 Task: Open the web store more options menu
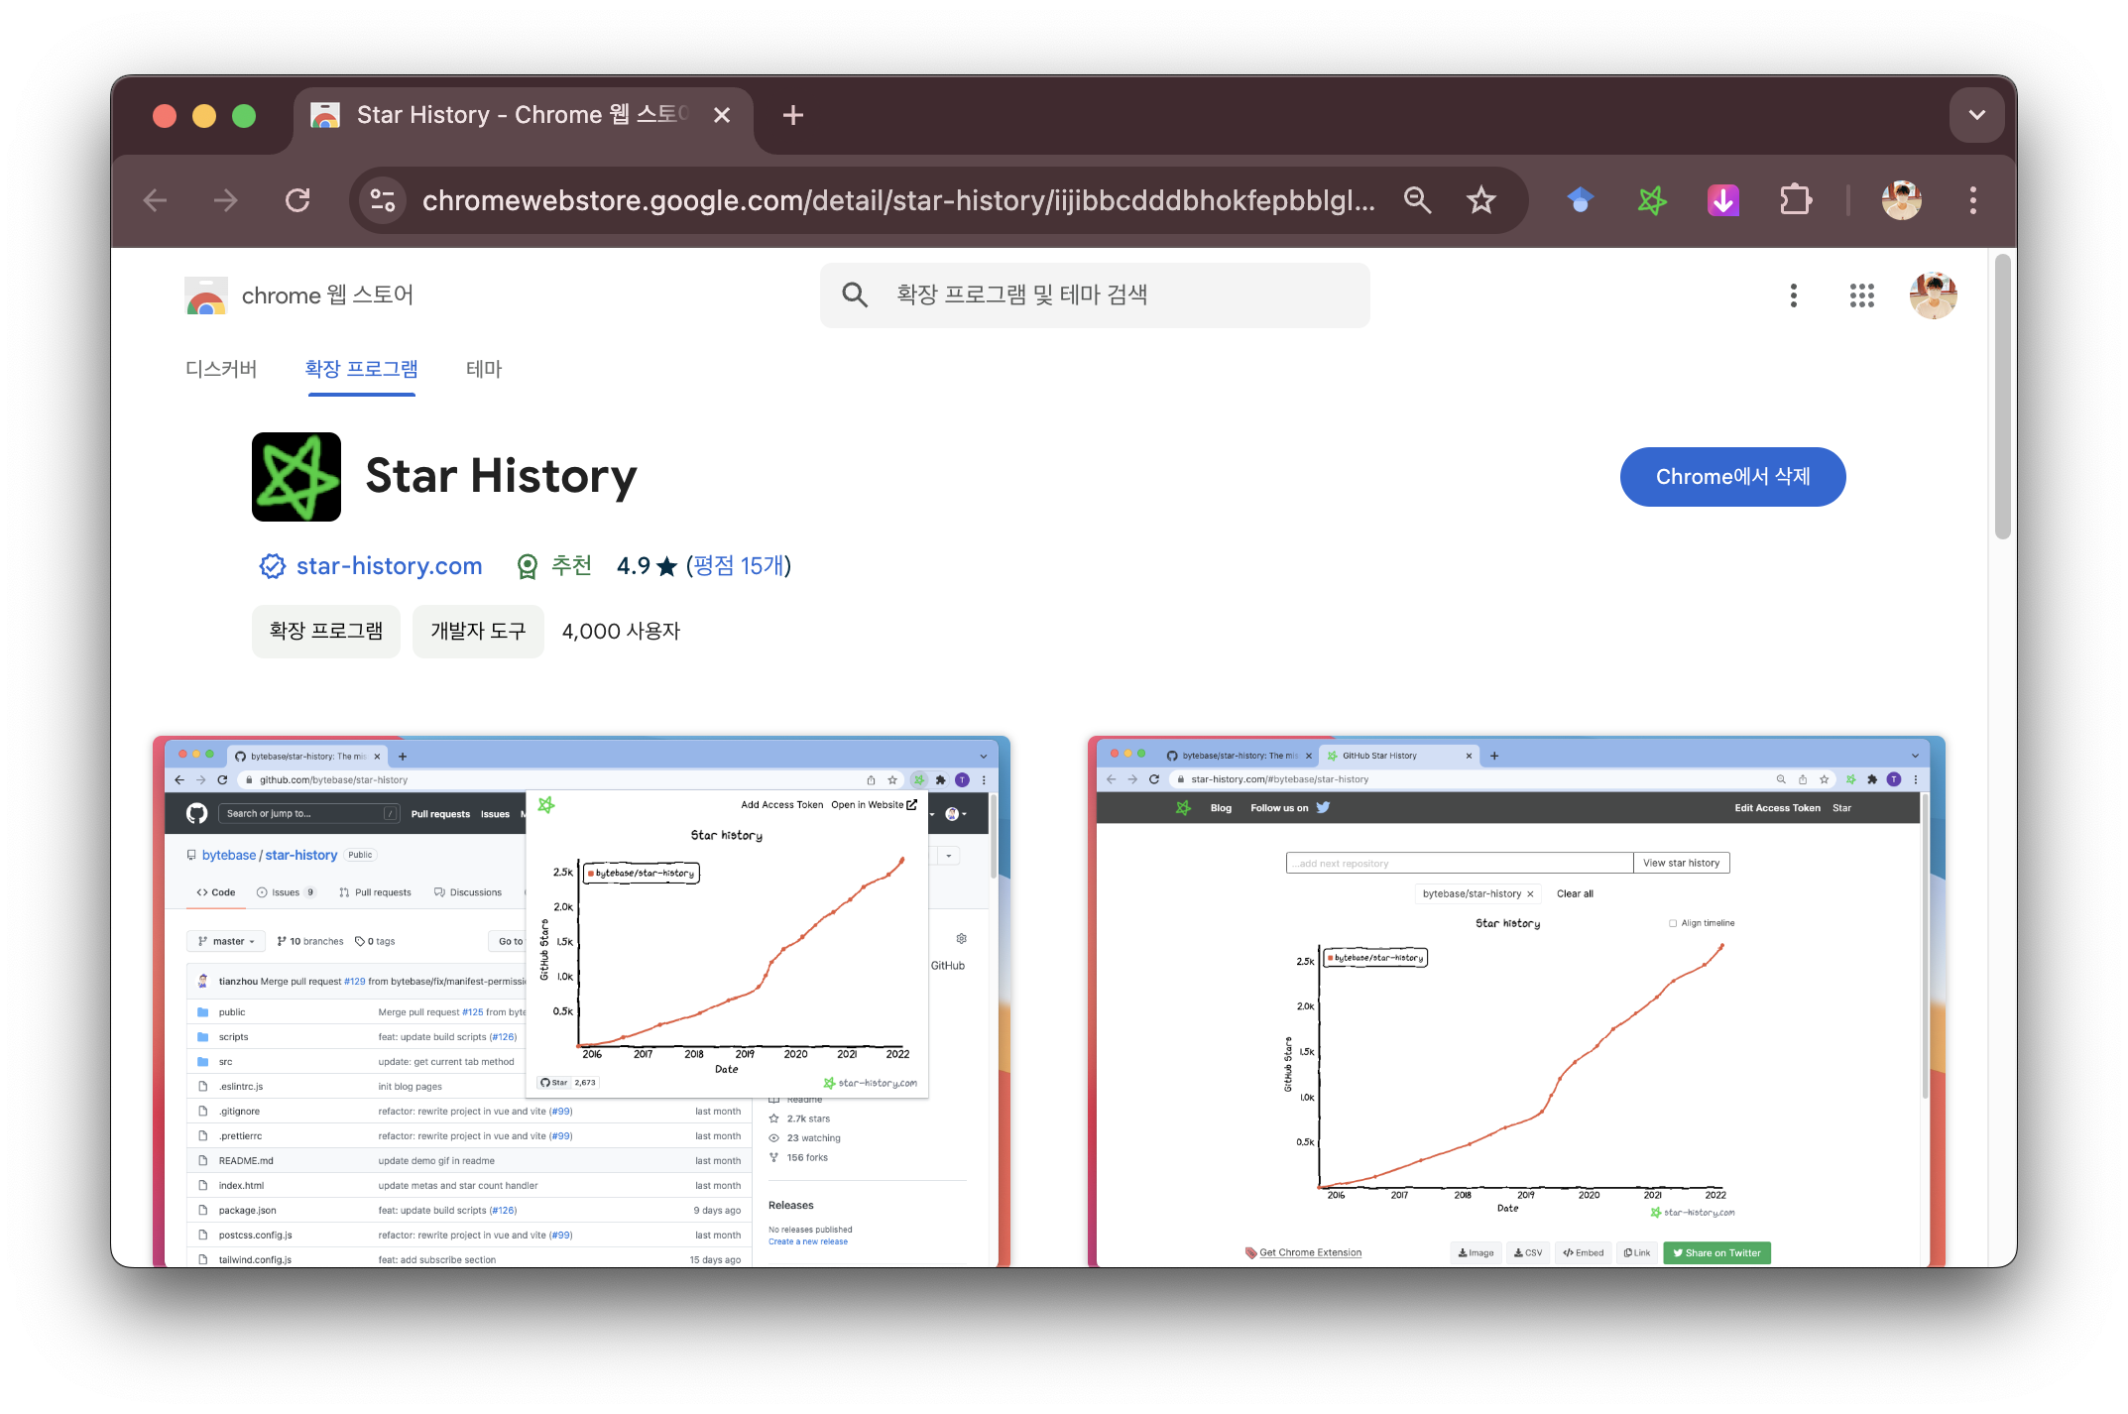1793,295
